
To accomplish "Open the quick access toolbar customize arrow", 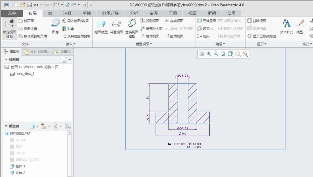I will (x=91, y=5).
